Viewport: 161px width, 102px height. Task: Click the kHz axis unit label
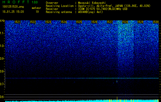point(2,21)
